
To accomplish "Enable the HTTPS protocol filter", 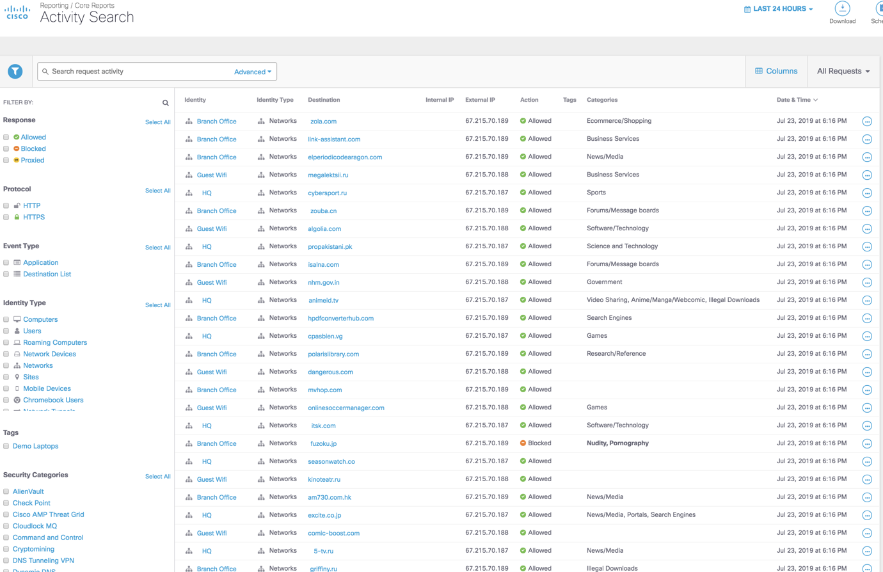I will (x=6, y=218).
